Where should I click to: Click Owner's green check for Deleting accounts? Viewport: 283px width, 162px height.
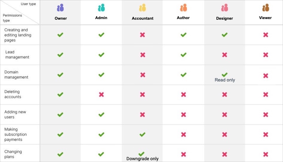[x=60, y=95]
